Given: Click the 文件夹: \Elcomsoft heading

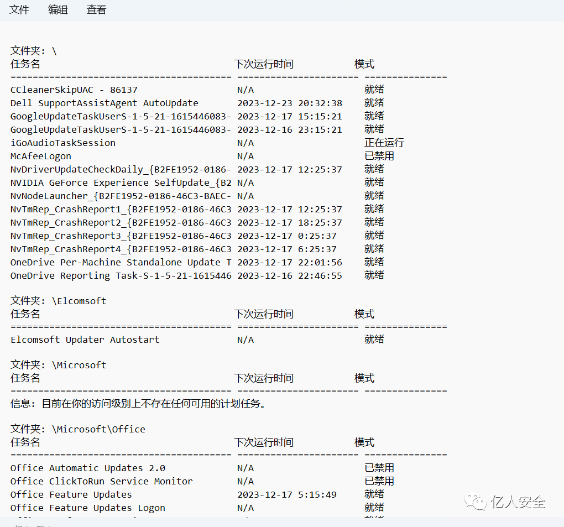Looking at the screenshot, I should (58, 301).
